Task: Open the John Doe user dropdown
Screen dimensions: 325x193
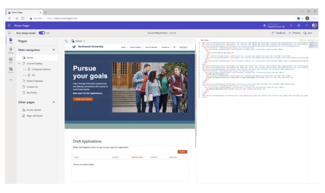Action: point(183,47)
